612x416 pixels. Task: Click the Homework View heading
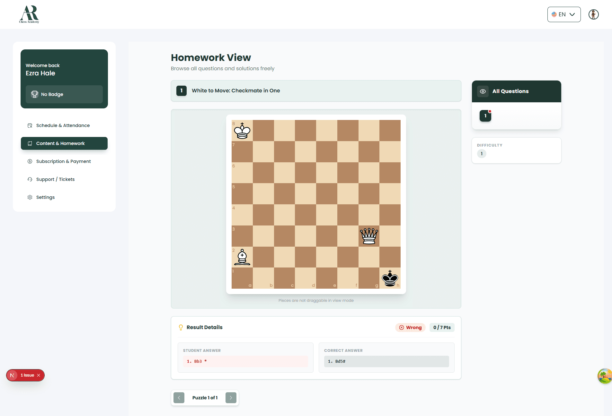point(211,57)
